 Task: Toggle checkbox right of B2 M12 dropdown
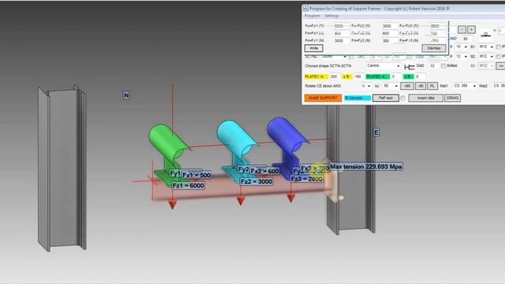[498, 57]
